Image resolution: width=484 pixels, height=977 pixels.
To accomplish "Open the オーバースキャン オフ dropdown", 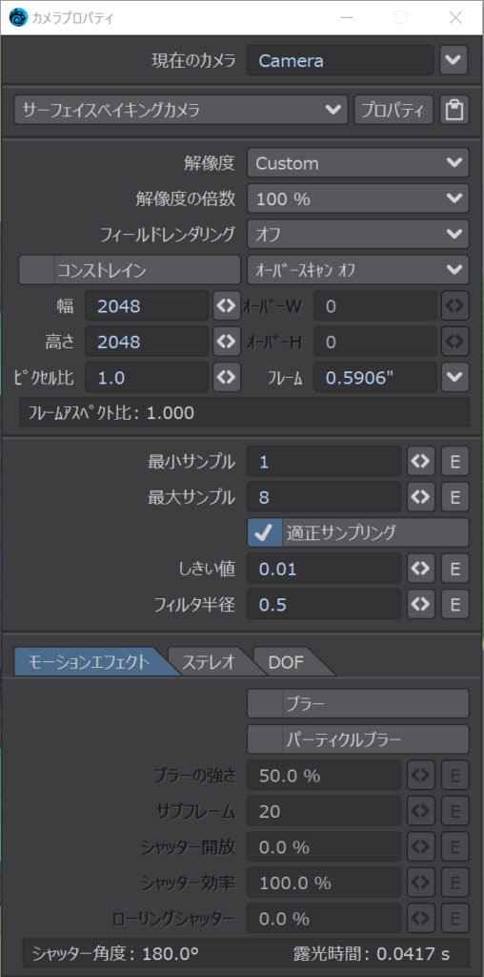I will click(357, 270).
